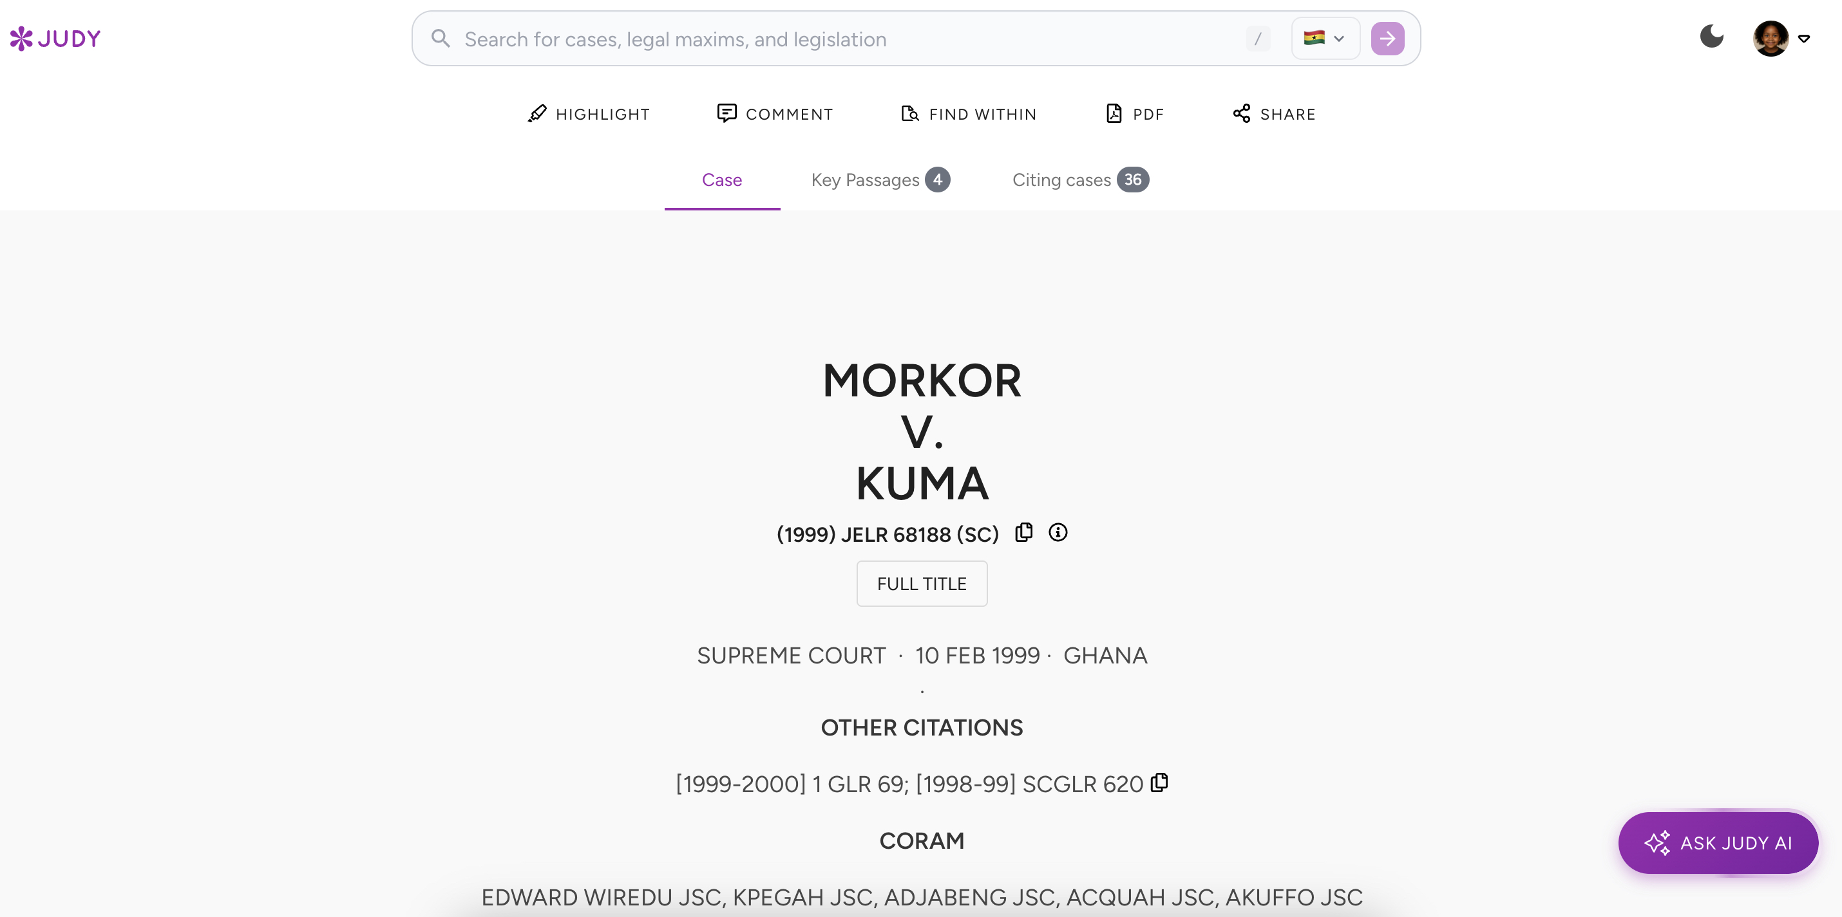Expand the user account menu arrow
The height and width of the screenshot is (917, 1842).
[x=1804, y=39]
